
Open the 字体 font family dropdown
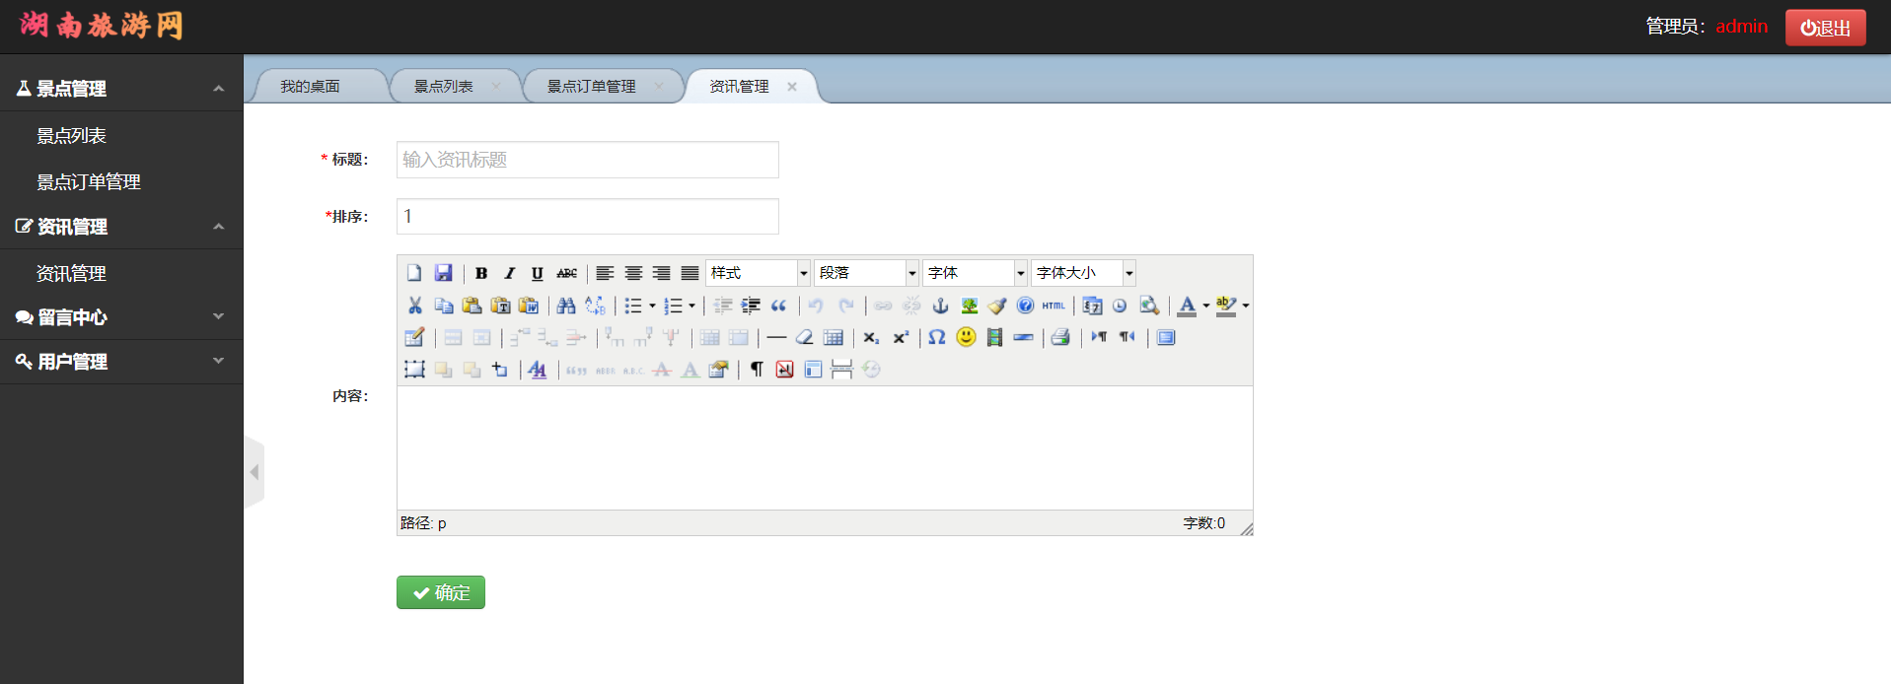pos(975,273)
